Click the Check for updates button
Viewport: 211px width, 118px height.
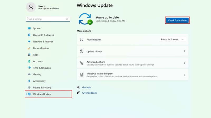point(177,20)
